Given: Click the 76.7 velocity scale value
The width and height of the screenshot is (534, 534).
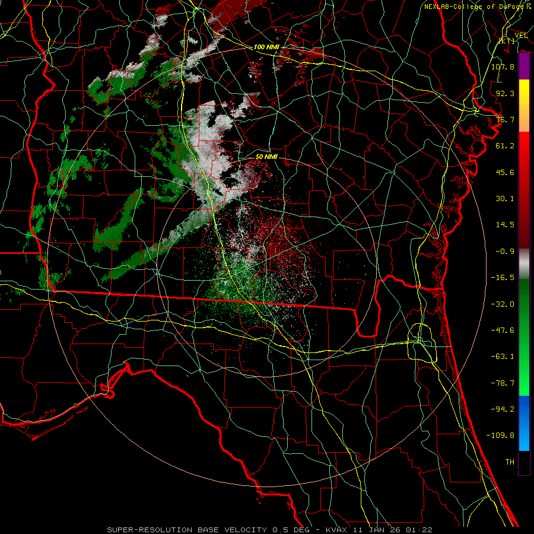Looking at the screenshot, I should pos(505,119).
